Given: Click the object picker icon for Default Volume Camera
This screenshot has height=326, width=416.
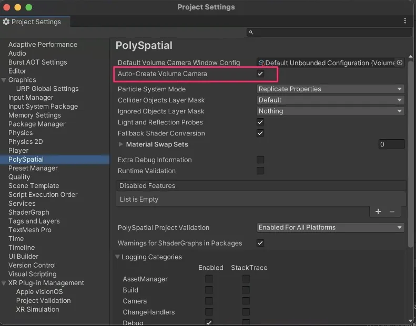Looking at the screenshot, I should coord(400,62).
